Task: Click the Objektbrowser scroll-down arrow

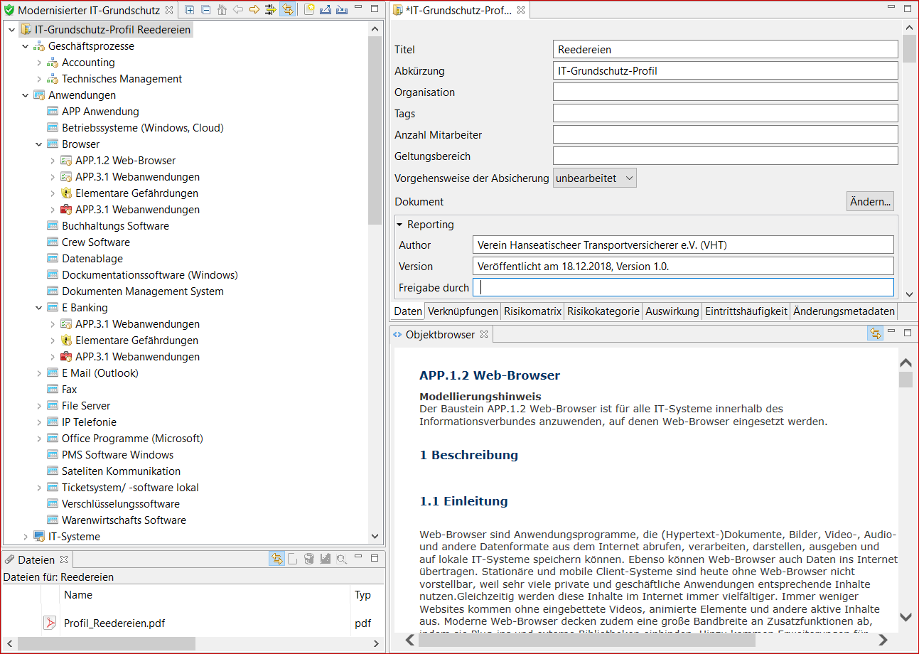Action: [905, 618]
